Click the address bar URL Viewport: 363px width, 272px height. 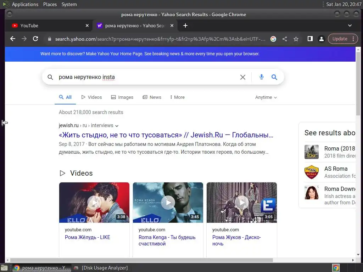coord(160,39)
